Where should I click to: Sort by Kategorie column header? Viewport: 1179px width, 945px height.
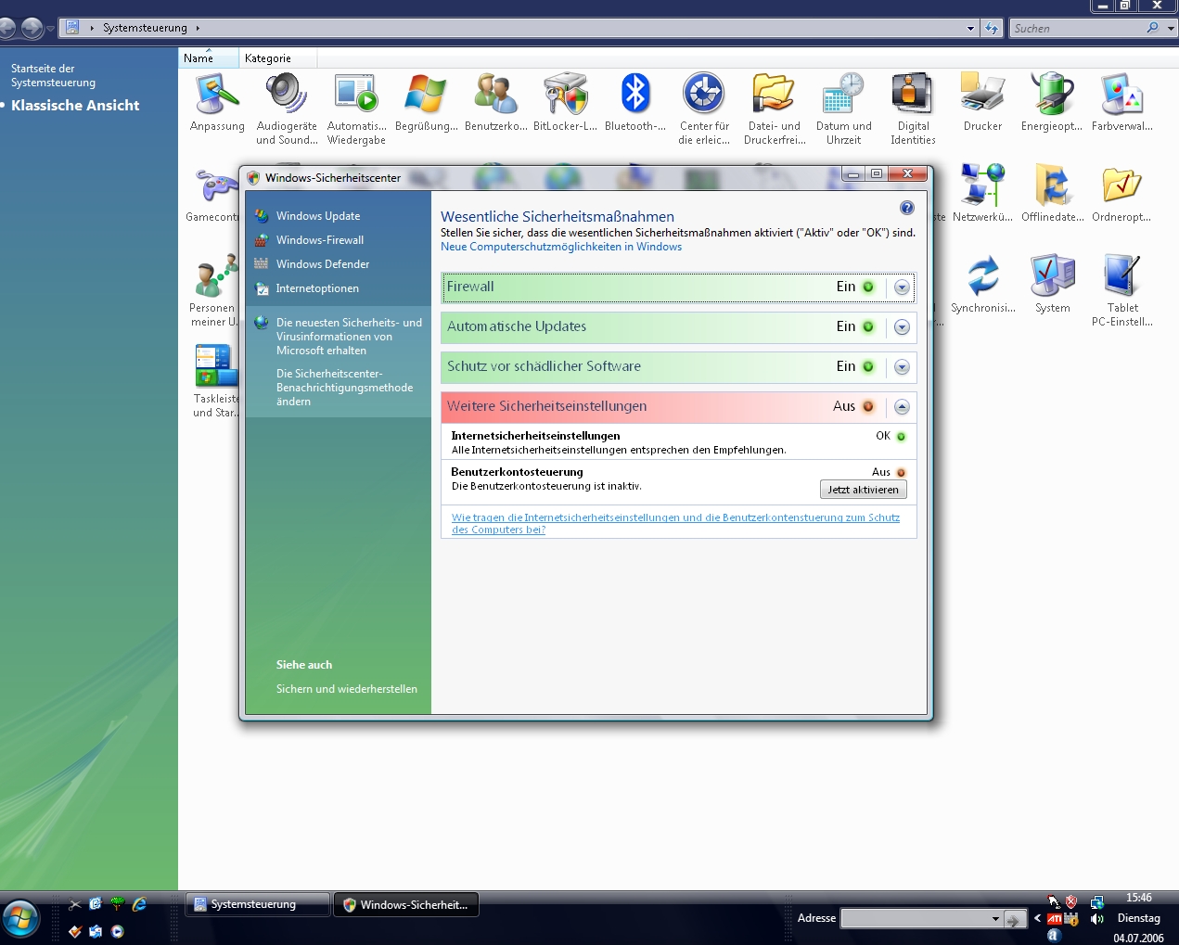[x=277, y=58]
